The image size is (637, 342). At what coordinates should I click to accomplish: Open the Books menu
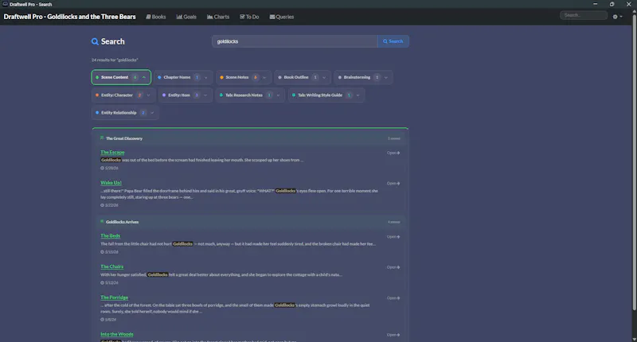(156, 17)
